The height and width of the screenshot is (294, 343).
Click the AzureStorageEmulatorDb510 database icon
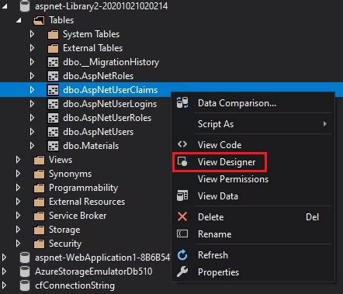point(25,272)
